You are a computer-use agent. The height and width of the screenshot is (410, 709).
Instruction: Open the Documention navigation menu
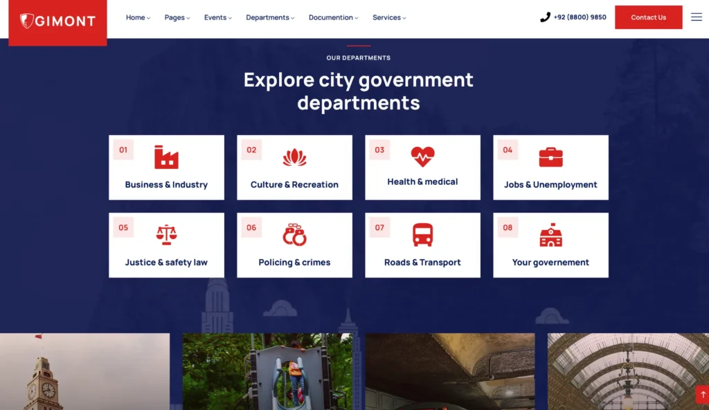tap(333, 17)
